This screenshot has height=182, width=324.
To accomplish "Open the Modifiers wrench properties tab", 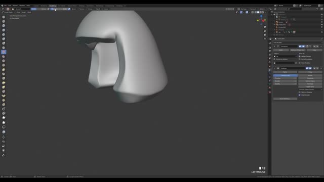I will tap(270, 70).
